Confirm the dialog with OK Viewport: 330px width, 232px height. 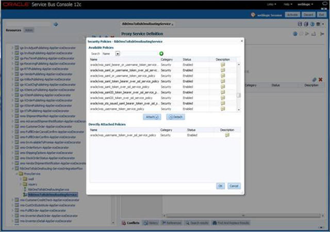220,186
